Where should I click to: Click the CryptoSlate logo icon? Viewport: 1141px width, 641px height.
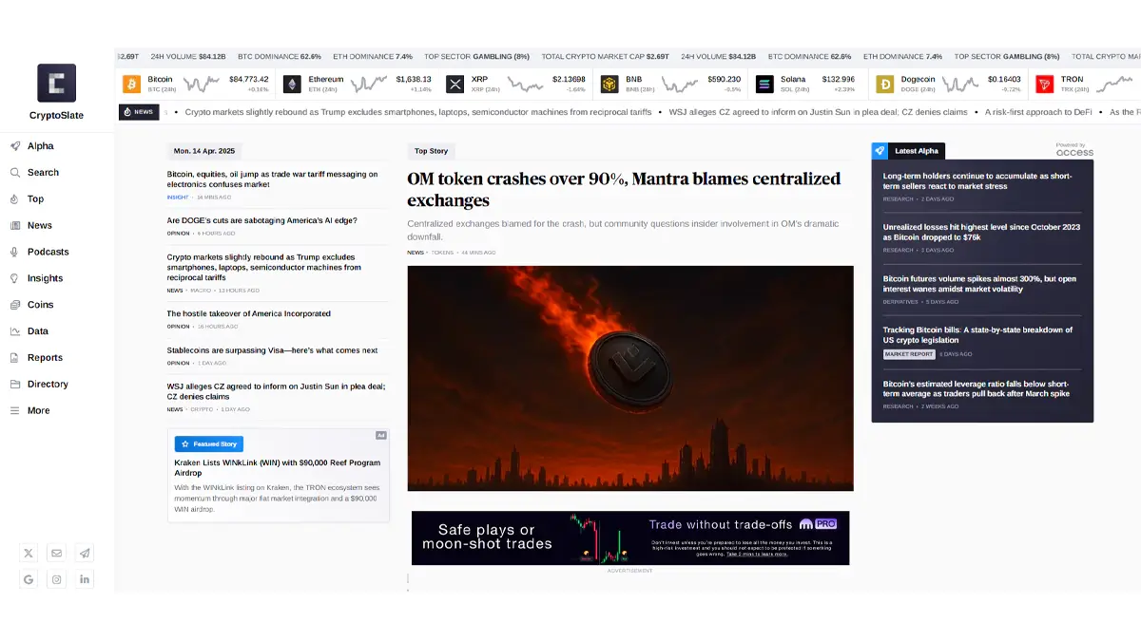pyautogui.click(x=56, y=83)
